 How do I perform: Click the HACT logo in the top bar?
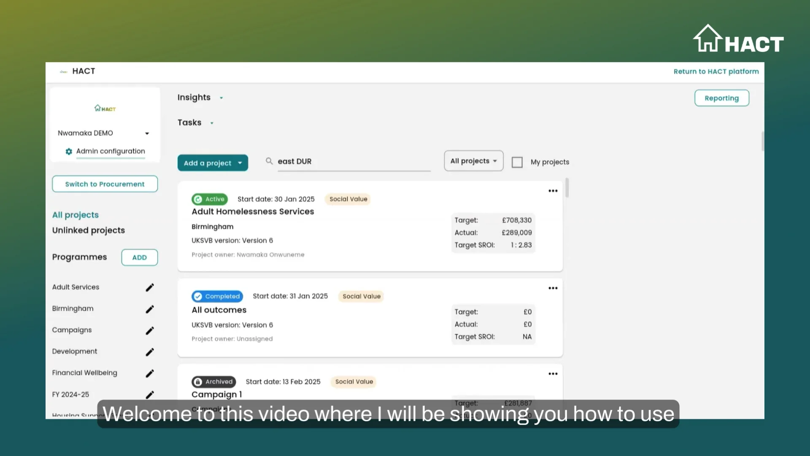pos(77,71)
